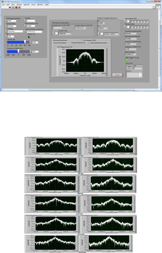Screen dimensions: 162x253
Task: Click the Frequency Offset (Hz) slider handle
Action: click(18, 51)
